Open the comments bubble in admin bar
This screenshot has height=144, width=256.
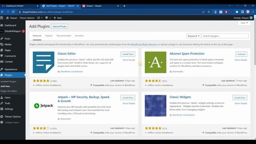pyautogui.click(x=46, y=18)
